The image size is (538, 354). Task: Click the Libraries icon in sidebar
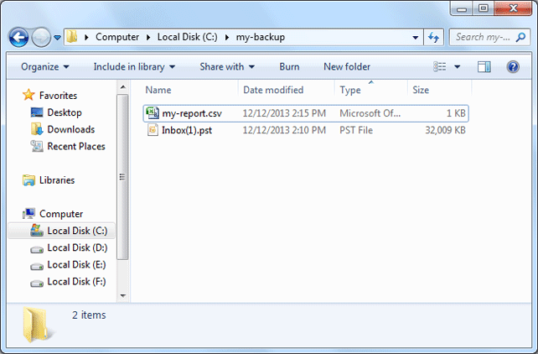[28, 180]
